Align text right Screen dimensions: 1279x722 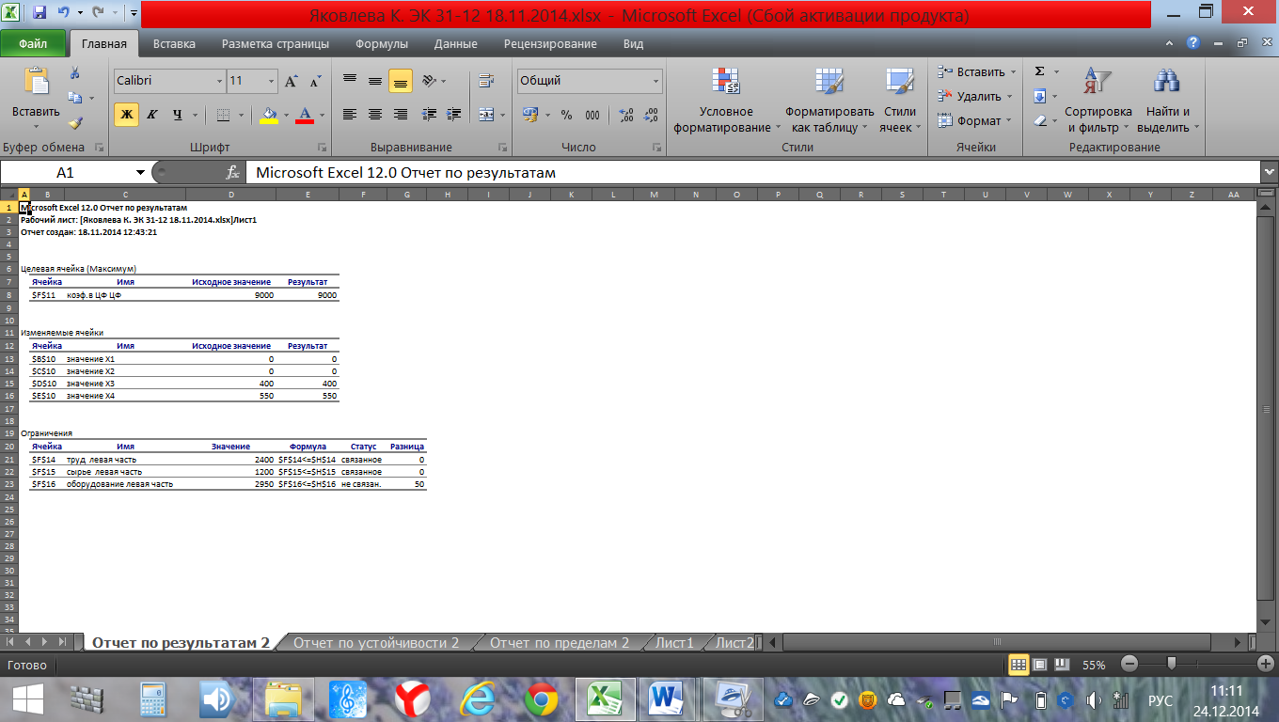[401, 115]
